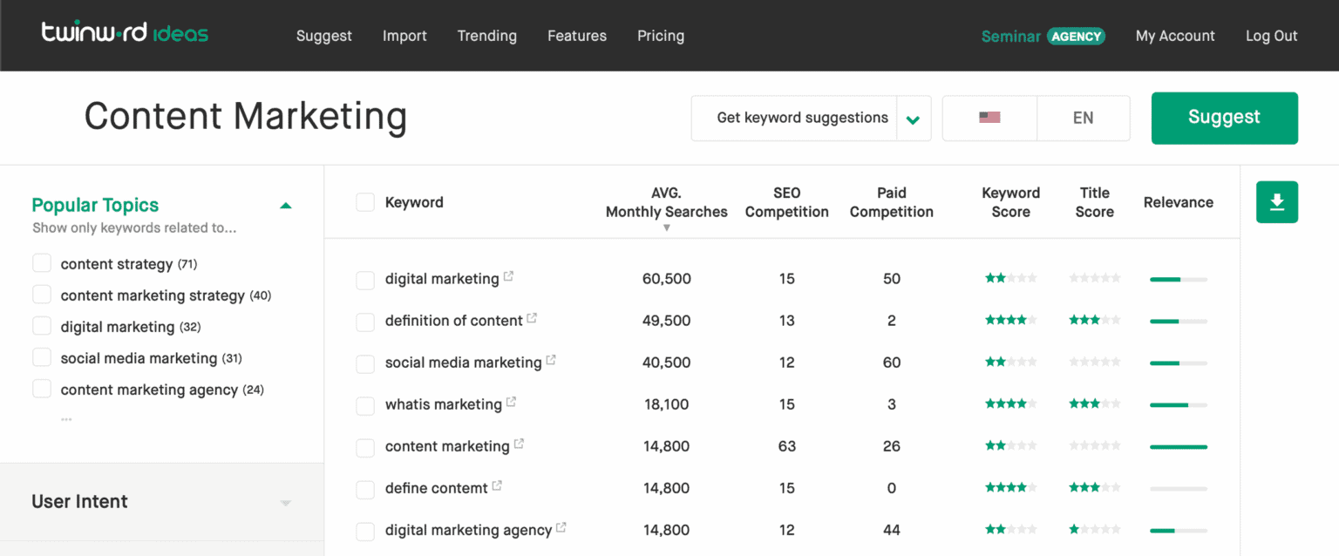The image size is (1339, 556).
Task: Open external link icon beside definition of content
Action: point(532,318)
